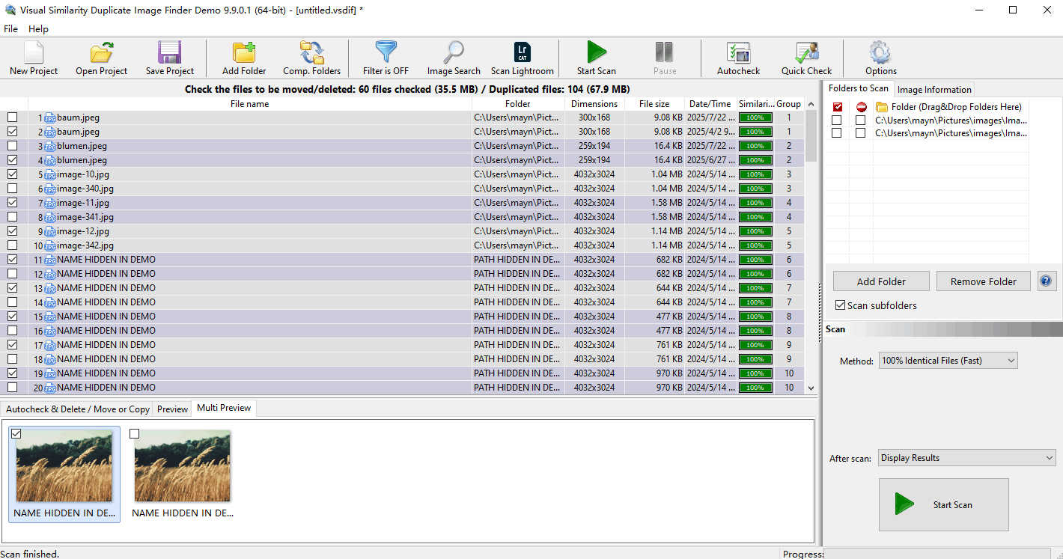Open the Comp. Folders tool
1063x559 pixels.
[x=311, y=58]
